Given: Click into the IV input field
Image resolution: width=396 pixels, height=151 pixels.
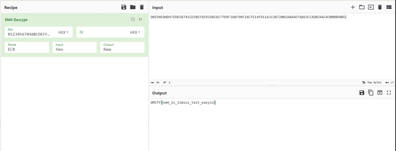Looking at the screenshot, I should coord(102,32).
